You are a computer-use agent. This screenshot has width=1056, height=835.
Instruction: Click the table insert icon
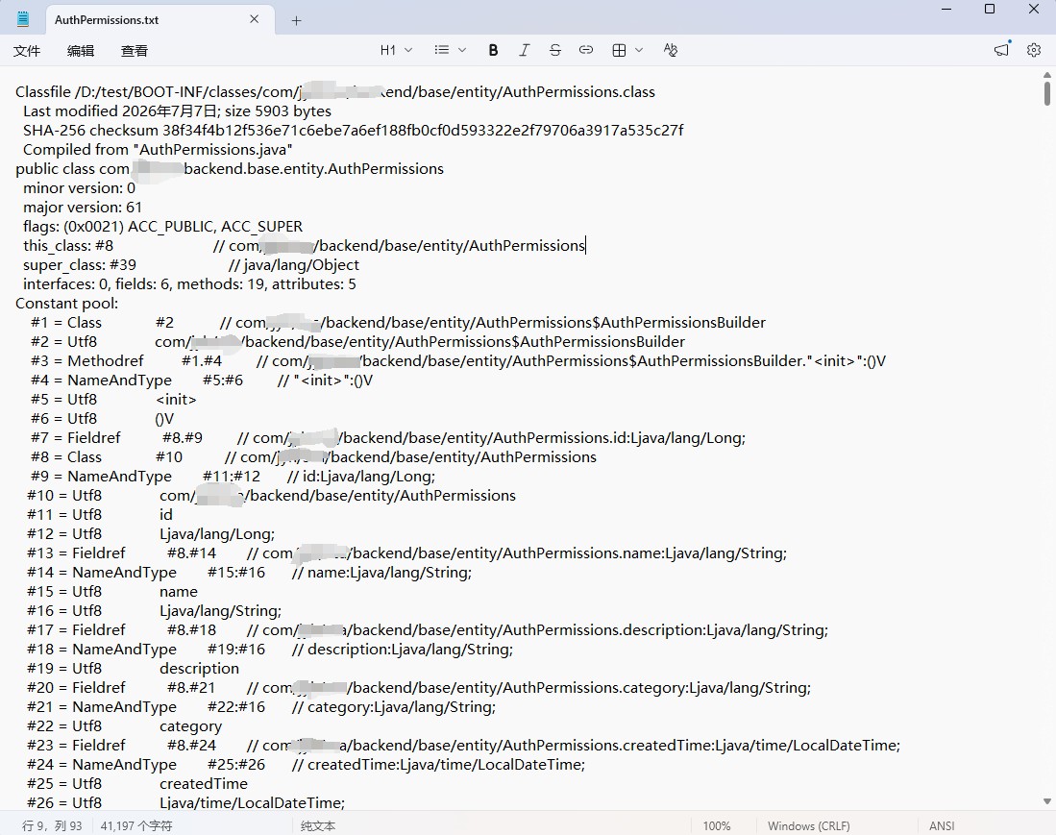pos(619,50)
